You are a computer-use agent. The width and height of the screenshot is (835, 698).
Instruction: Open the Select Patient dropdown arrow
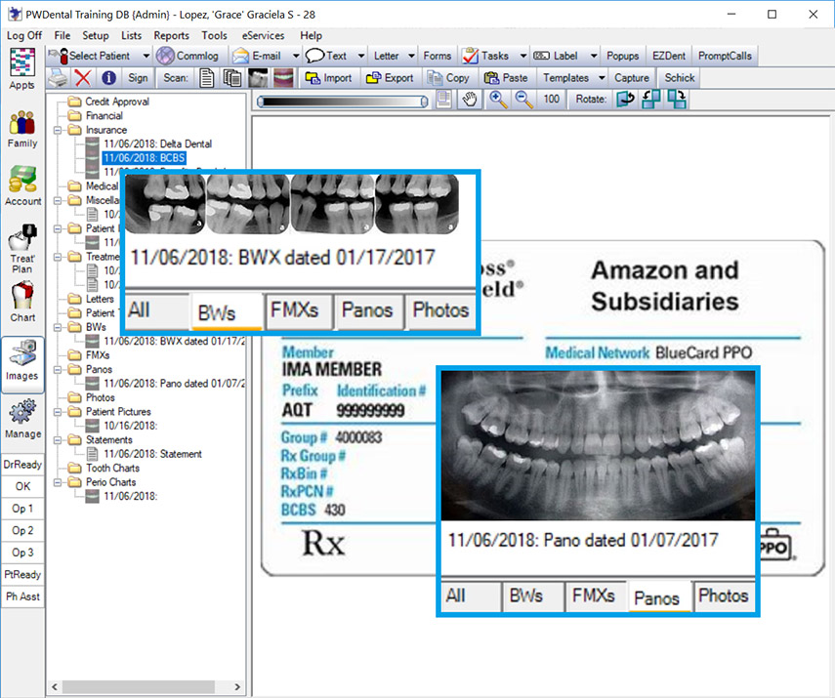(x=146, y=56)
